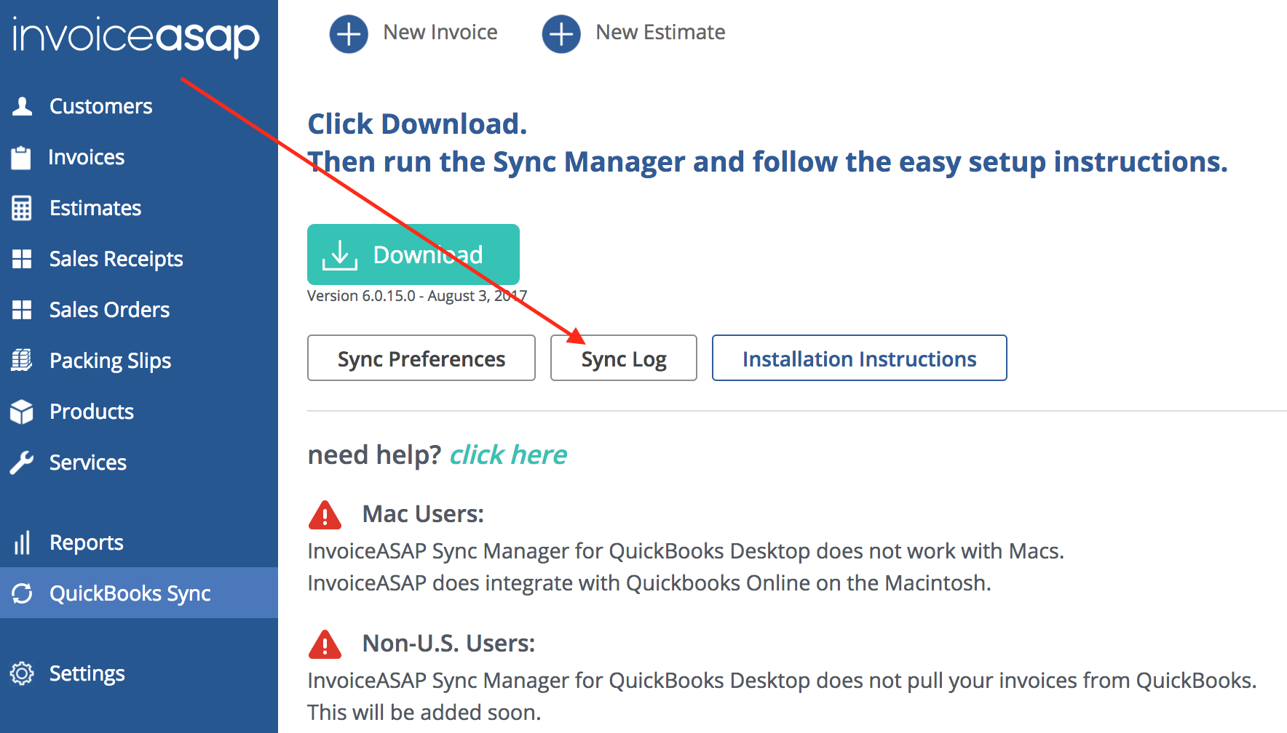Click the Invoices clipboard icon

tap(21, 157)
